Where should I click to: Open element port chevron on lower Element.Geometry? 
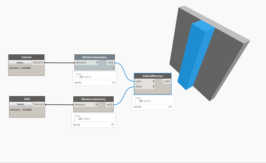[x=96, y=104]
